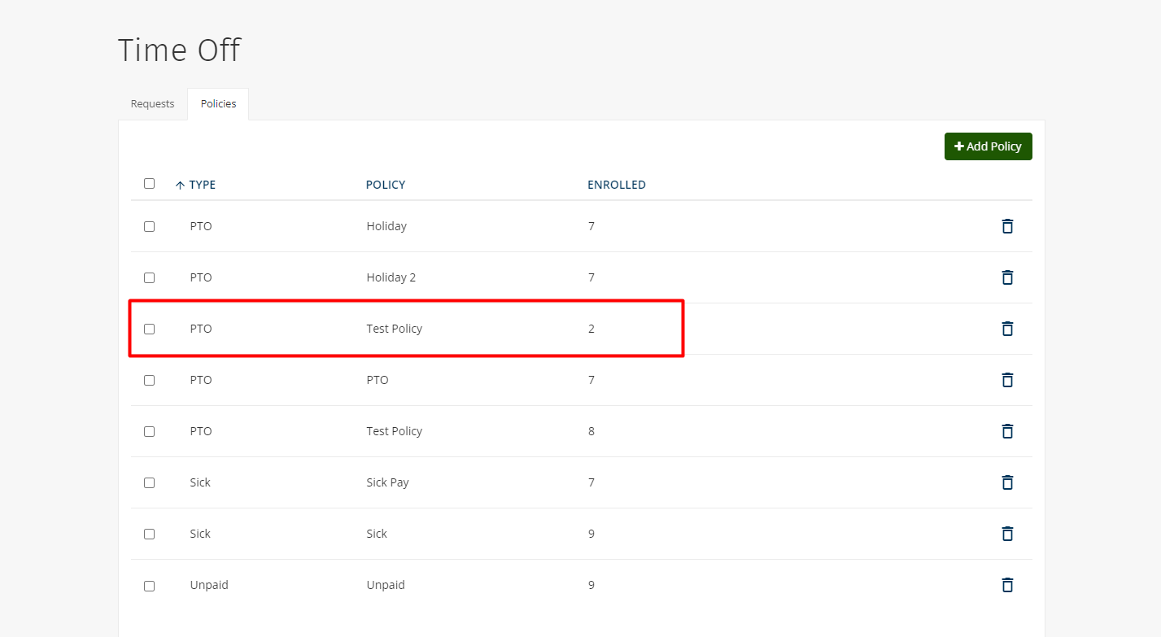The image size is (1161, 637).
Task: Click the Unpaid label in the Type column
Action: 209,585
